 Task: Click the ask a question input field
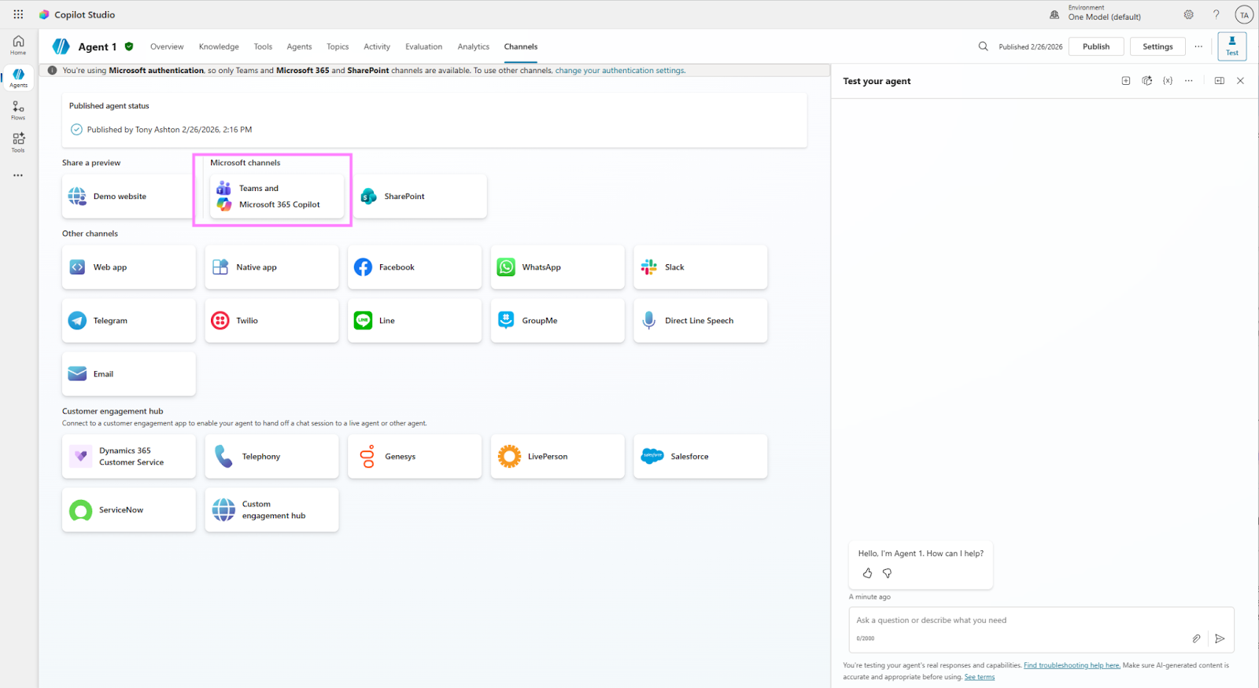(x=1023, y=620)
